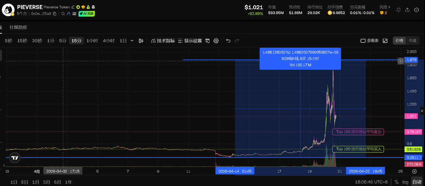425x186 pixels.
Task: Select the 5秒 timeframe
Action: 9,41
